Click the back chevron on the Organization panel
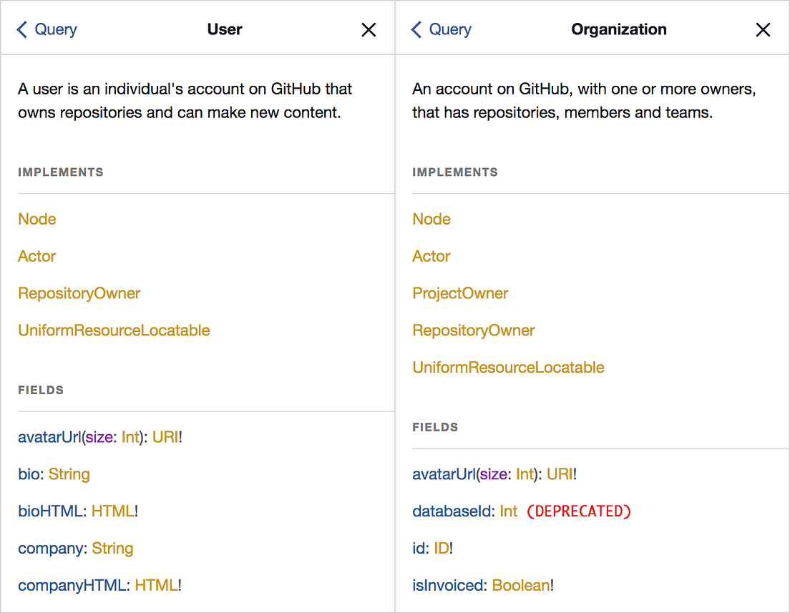 point(416,29)
